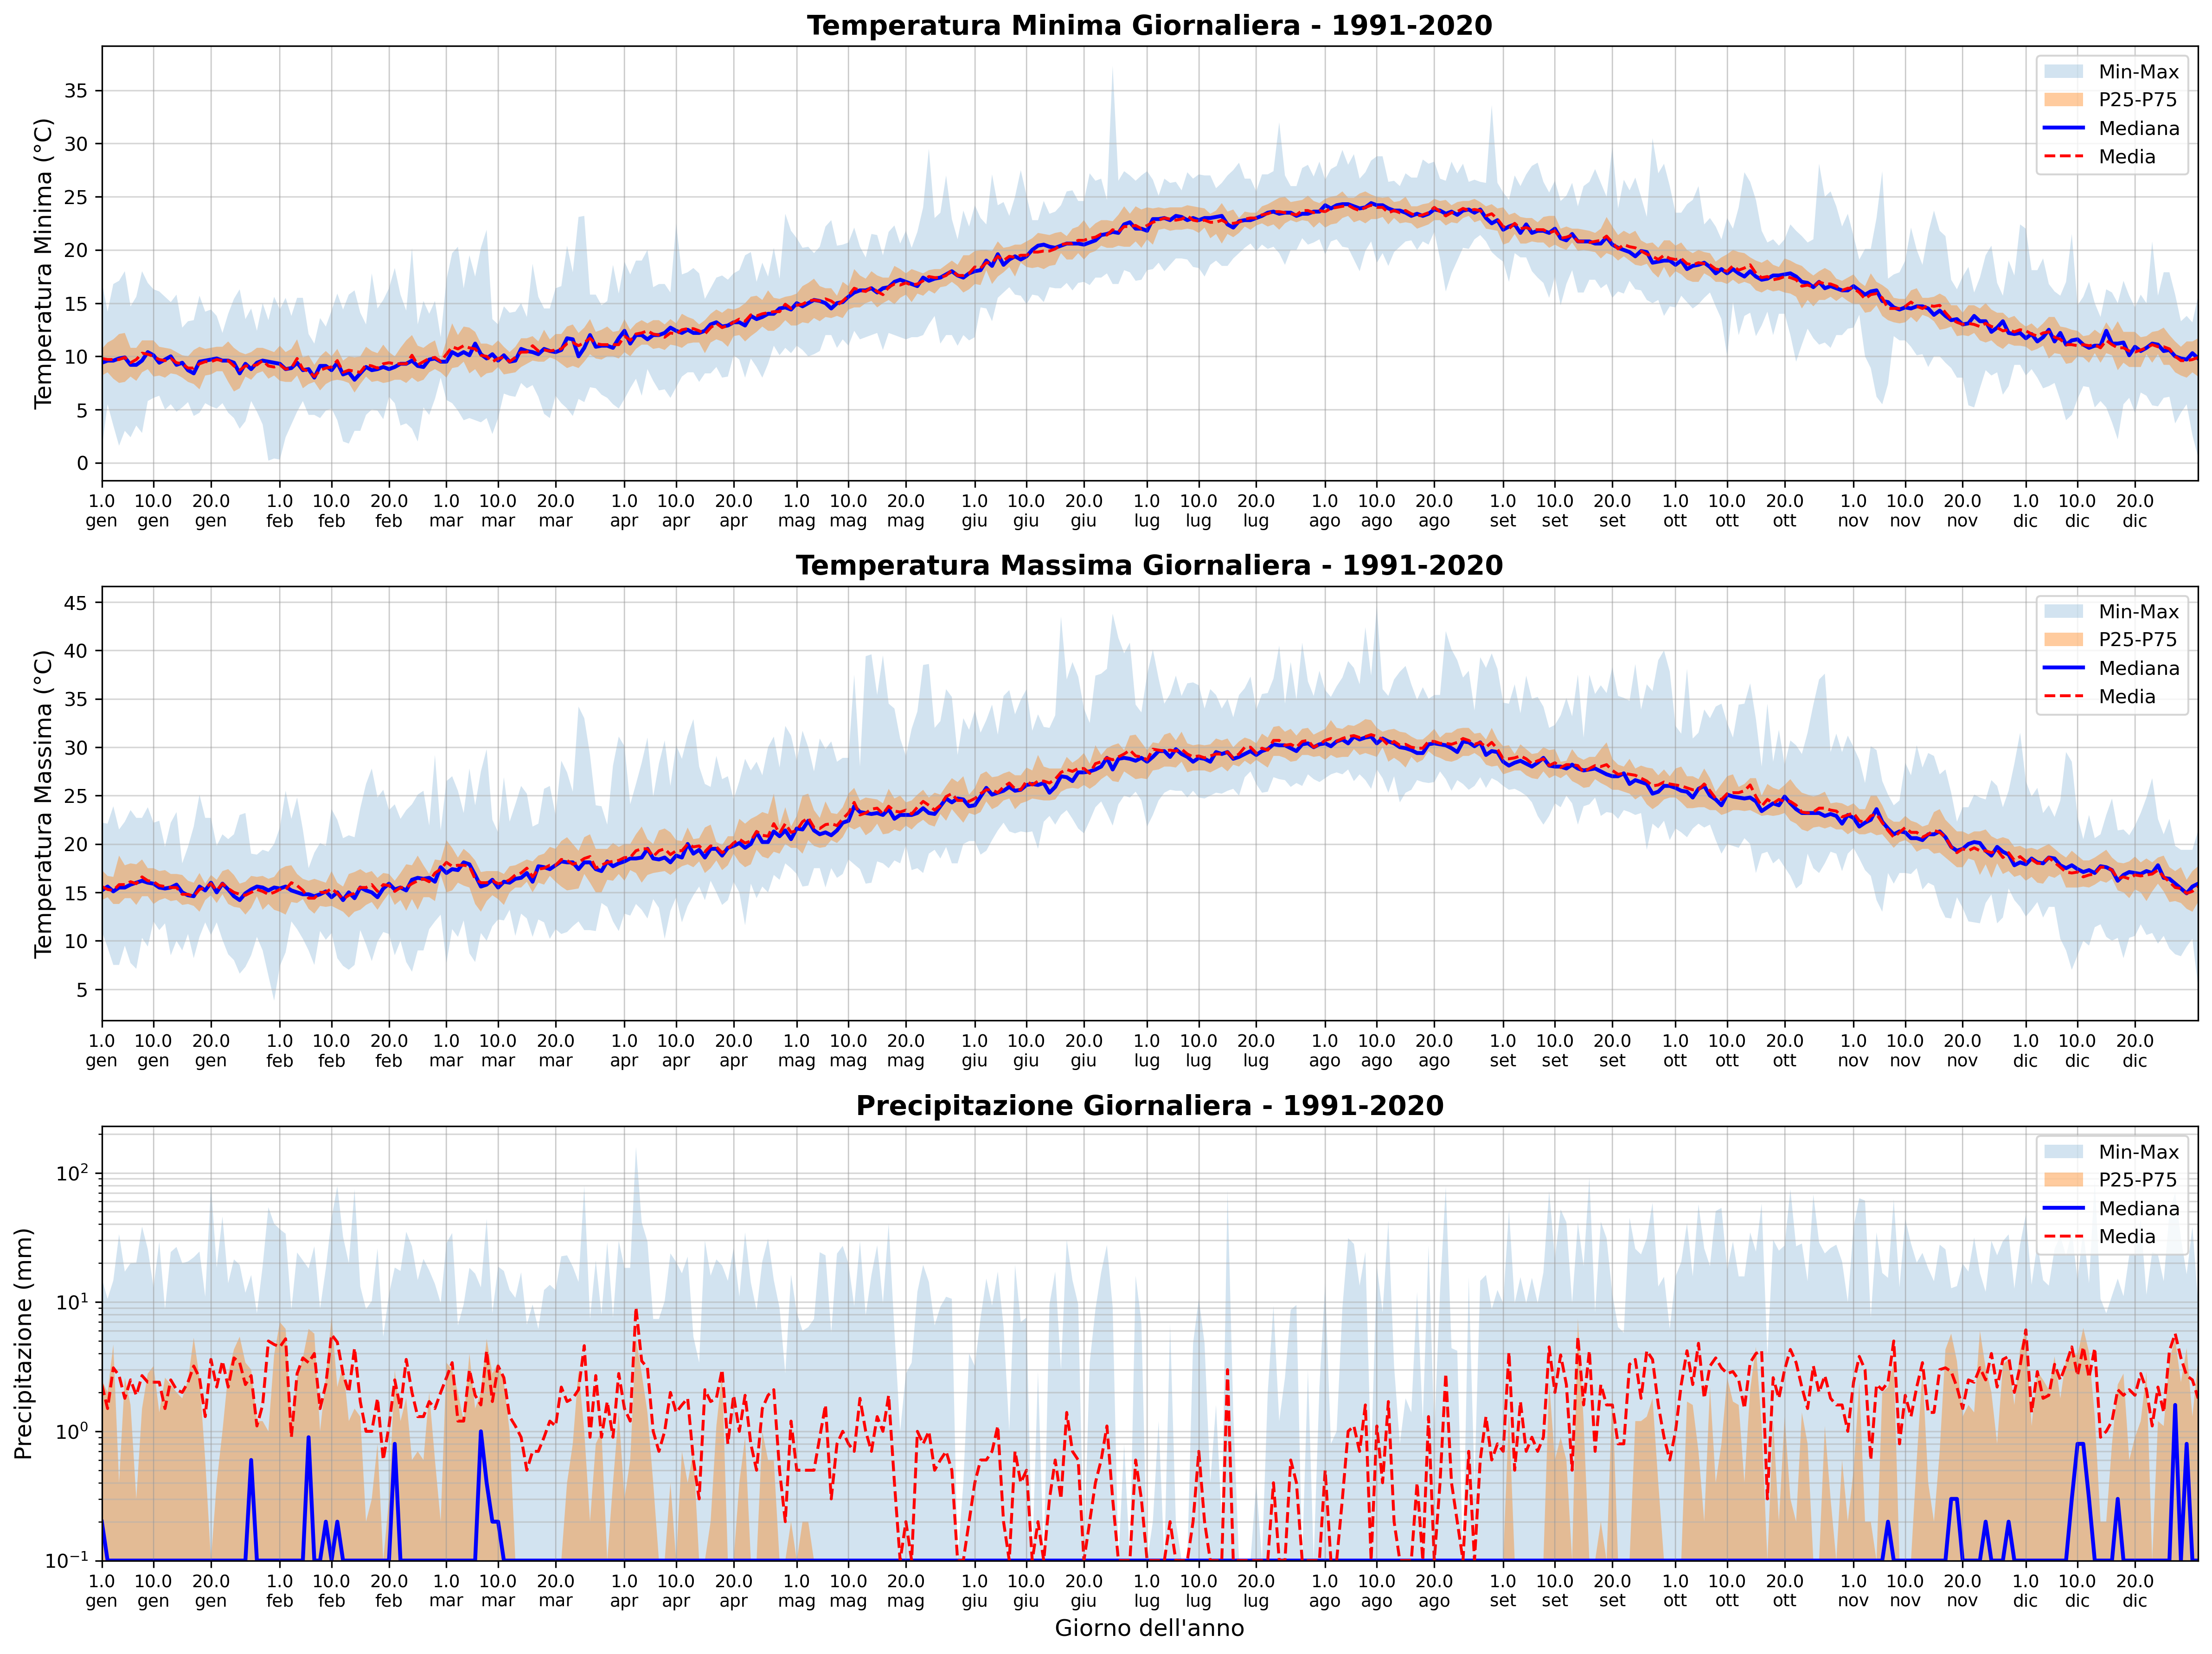The width and height of the screenshot is (2212, 1654).
Task: Click "Mediana" text in Temperatura Massima legend
Action: pyautogui.click(x=2139, y=669)
